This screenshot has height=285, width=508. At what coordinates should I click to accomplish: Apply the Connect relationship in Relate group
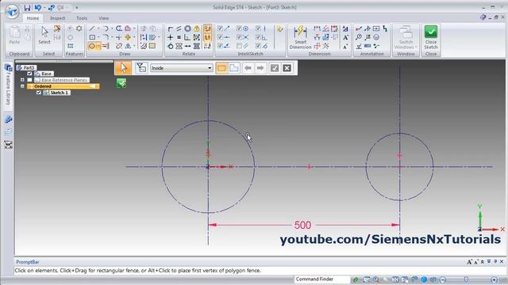pyautogui.click(x=170, y=28)
